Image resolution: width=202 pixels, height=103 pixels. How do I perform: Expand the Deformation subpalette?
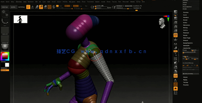(x=187, y=25)
